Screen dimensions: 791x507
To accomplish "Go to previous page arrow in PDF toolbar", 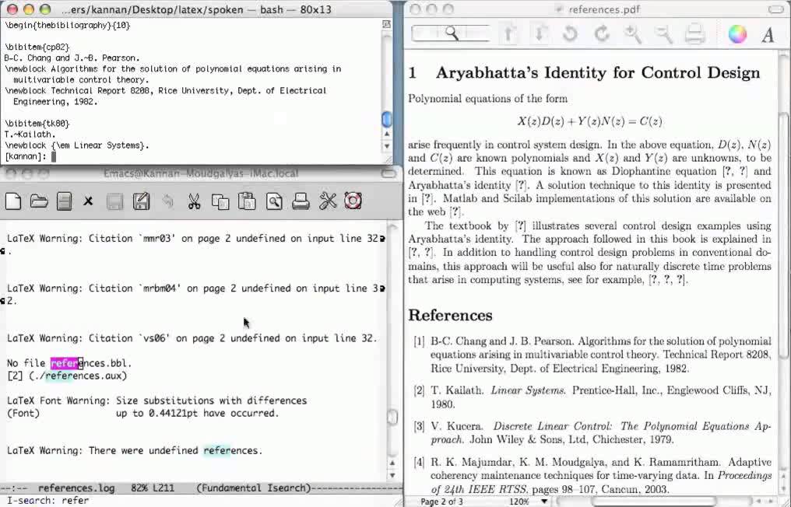I will 508,33.
